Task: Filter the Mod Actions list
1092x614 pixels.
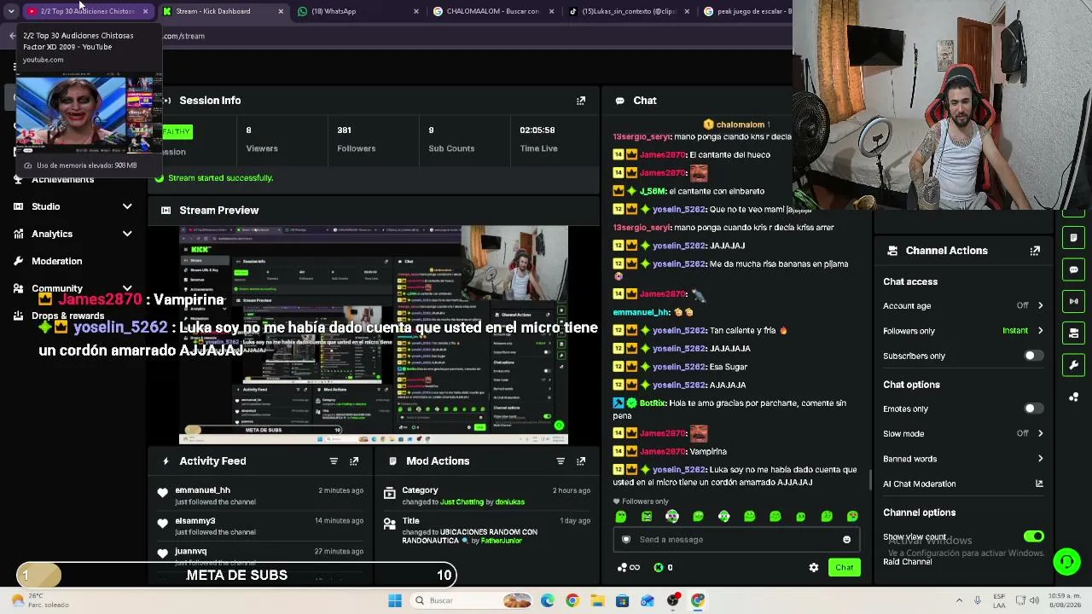Action: pyautogui.click(x=561, y=461)
